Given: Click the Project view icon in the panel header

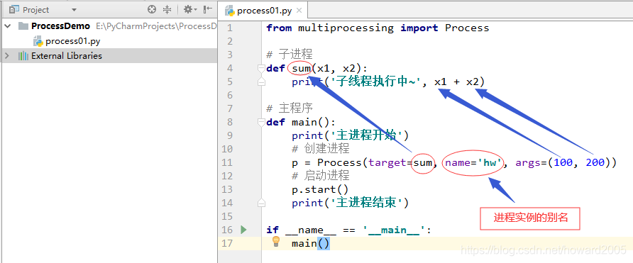Looking at the screenshot, I should pyautogui.click(x=14, y=10).
